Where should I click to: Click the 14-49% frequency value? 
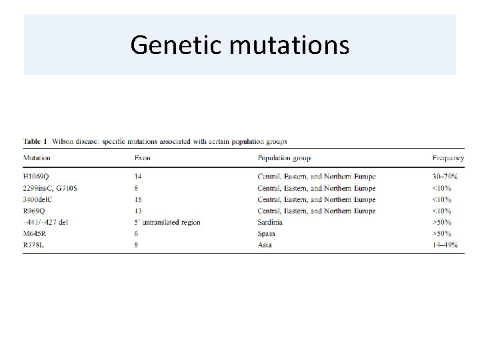tap(445, 245)
